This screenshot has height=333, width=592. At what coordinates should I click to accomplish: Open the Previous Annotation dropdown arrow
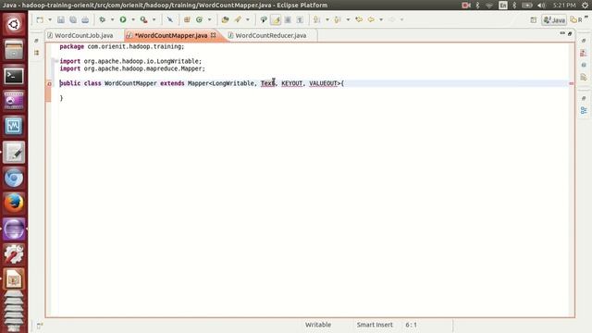tap(348, 19)
